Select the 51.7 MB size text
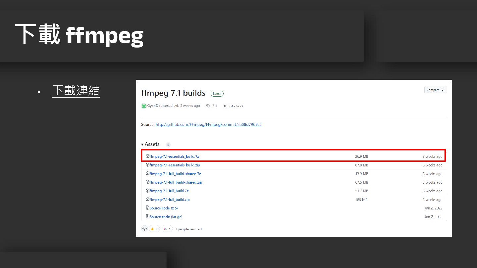 pyautogui.click(x=361, y=191)
